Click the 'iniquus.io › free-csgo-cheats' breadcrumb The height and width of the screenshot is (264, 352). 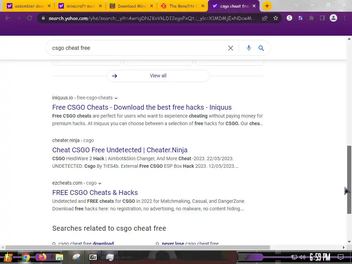click(x=82, y=98)
